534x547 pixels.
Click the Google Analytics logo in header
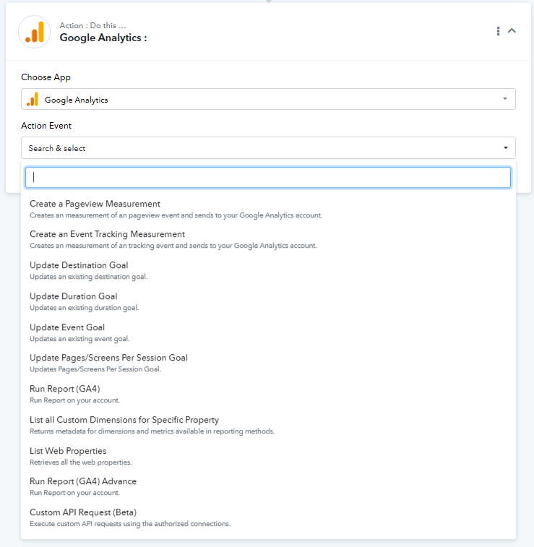pos(34,32)
